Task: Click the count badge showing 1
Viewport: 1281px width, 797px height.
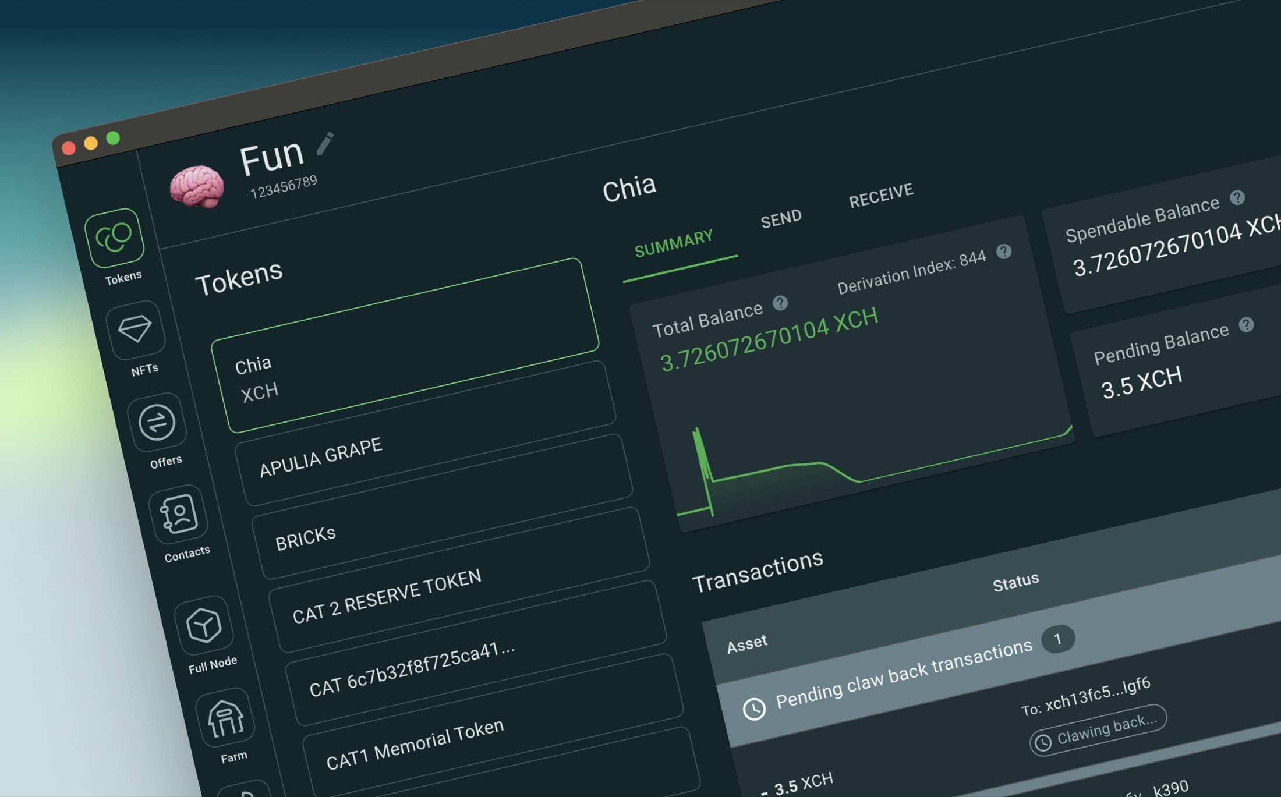Action: pos(1058,639)
